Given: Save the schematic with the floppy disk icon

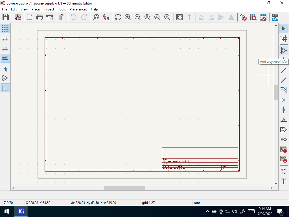Looking at the screenshot, I should pyautogui.click(x=6, y=17).
